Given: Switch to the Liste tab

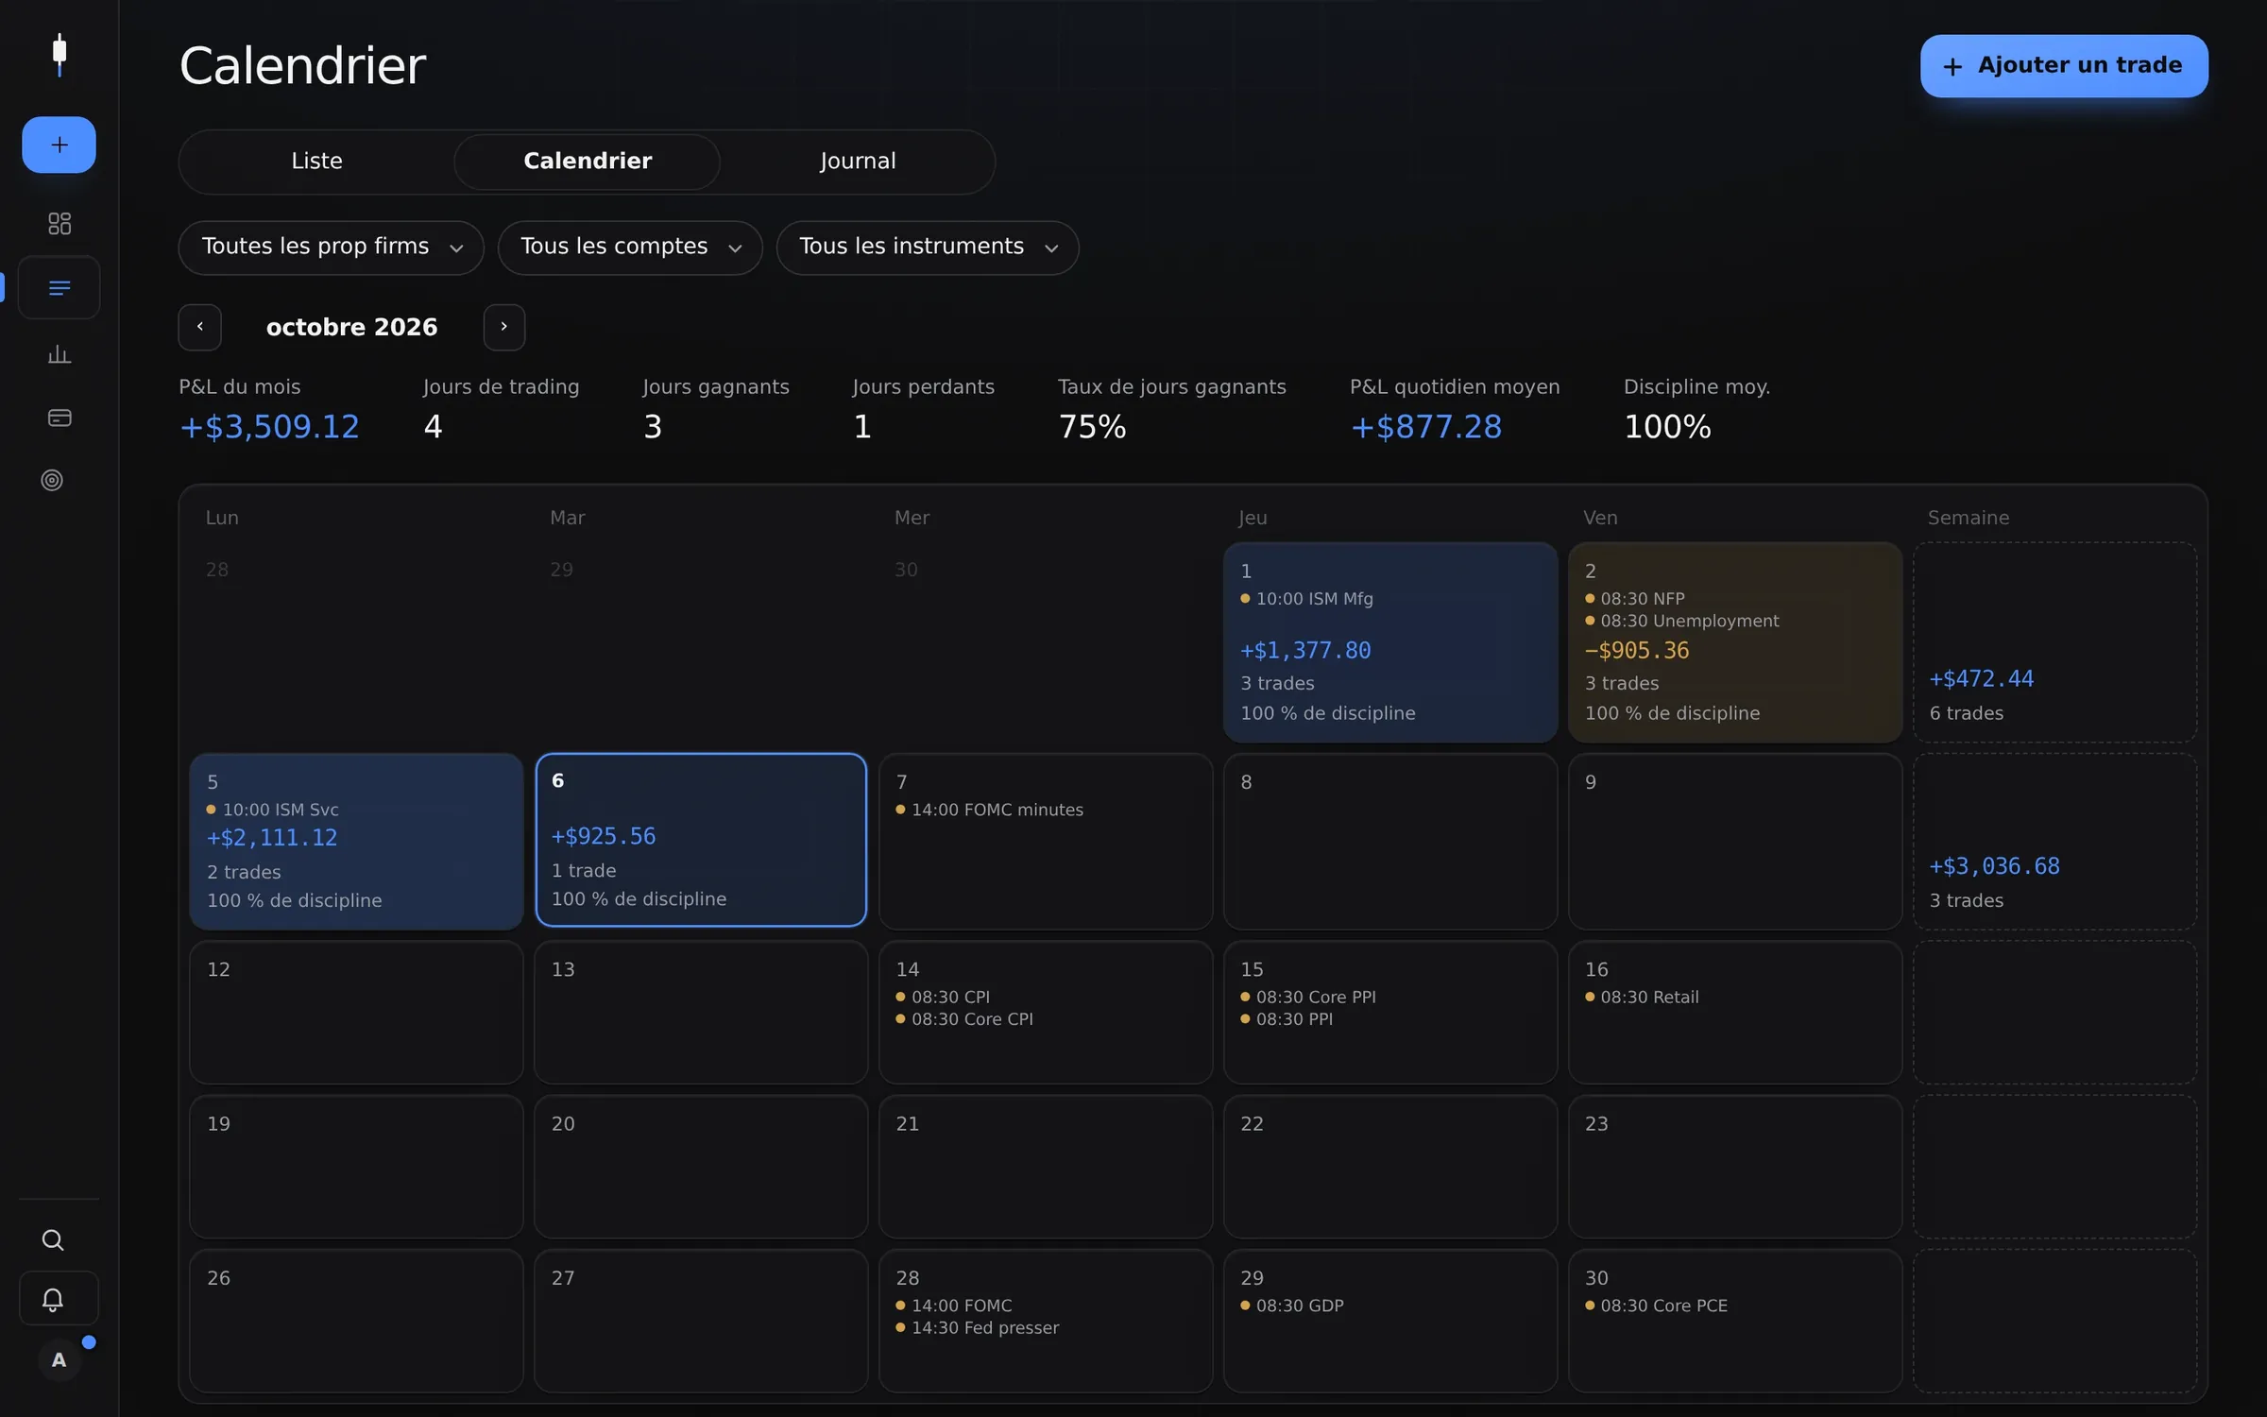Looking at the screenshot, I should click(x=316, y=162).
